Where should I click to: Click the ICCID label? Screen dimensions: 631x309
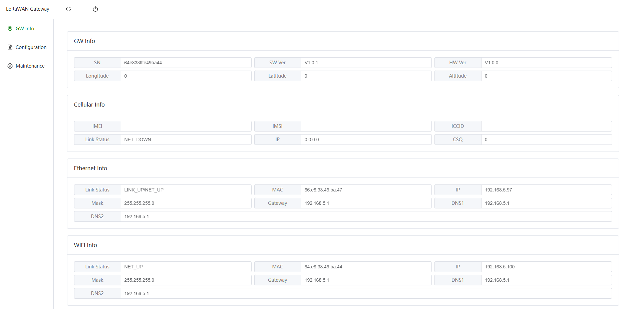tap(458, 126)
